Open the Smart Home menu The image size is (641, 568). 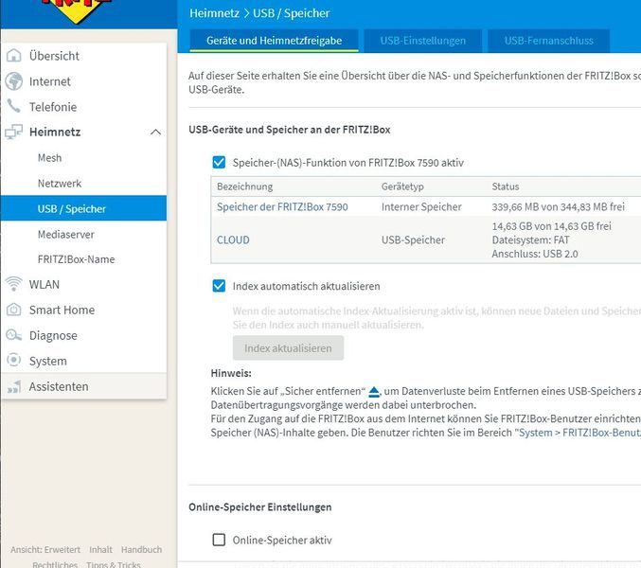coord(62,310)
